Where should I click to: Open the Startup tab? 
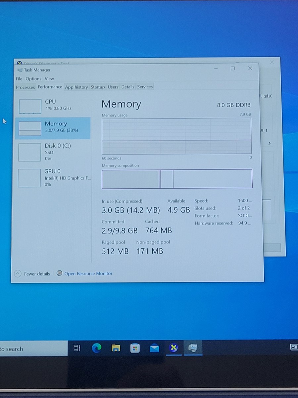[98, 87]
